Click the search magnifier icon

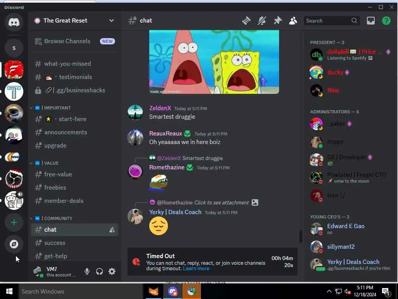[x=354, y=21]
